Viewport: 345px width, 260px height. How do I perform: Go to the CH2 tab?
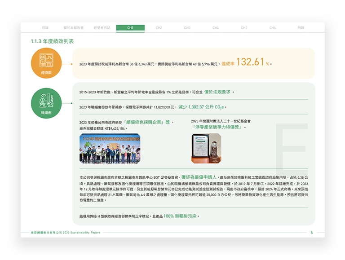(159, 28)
